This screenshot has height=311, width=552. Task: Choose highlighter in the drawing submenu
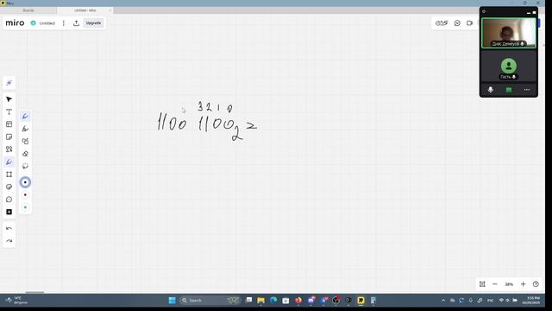[x=25, y=129]
